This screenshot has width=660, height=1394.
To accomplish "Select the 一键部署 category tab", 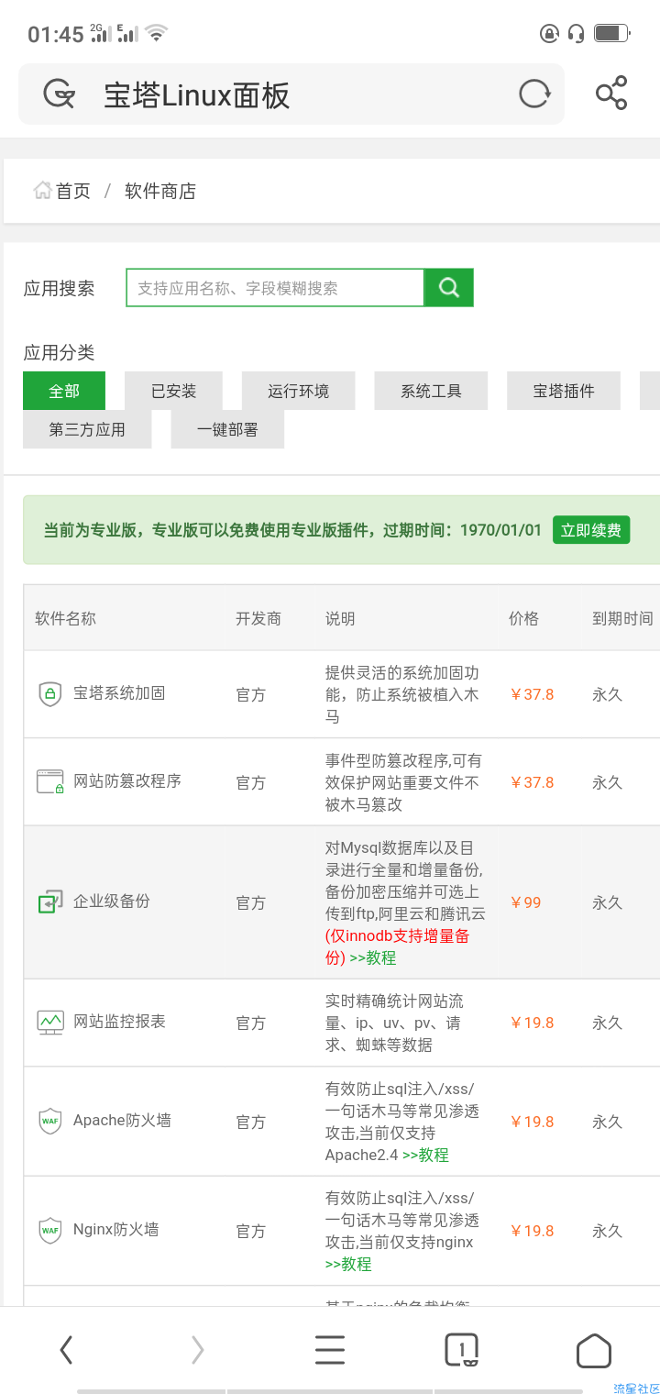I will pyautogui.click(x=227, y=429).
